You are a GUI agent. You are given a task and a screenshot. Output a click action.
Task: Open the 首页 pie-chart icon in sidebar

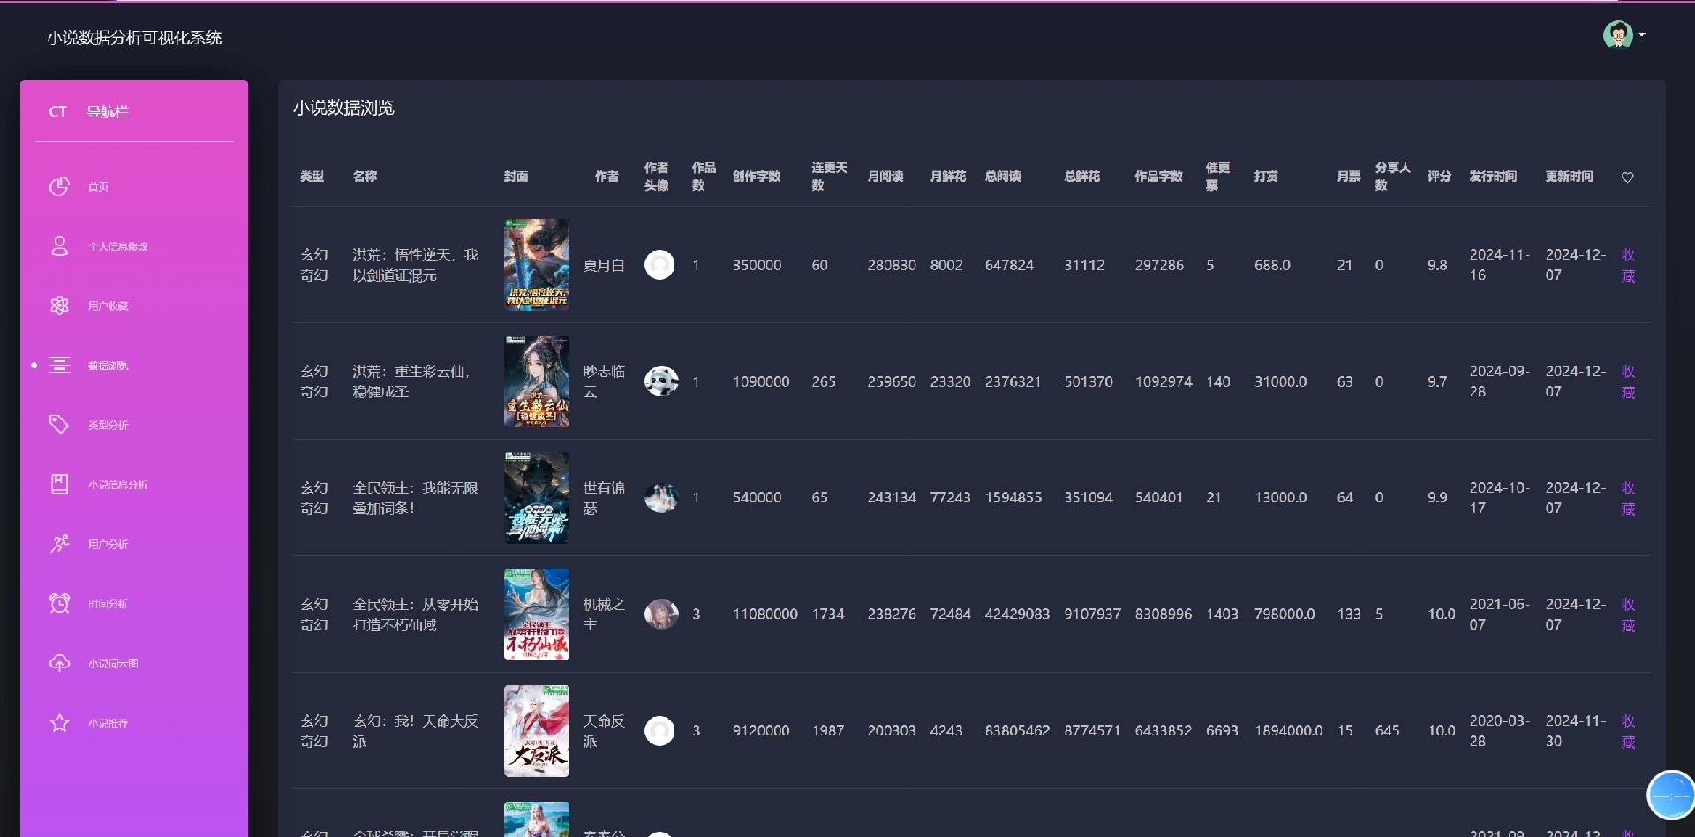[x=59, y=186]
